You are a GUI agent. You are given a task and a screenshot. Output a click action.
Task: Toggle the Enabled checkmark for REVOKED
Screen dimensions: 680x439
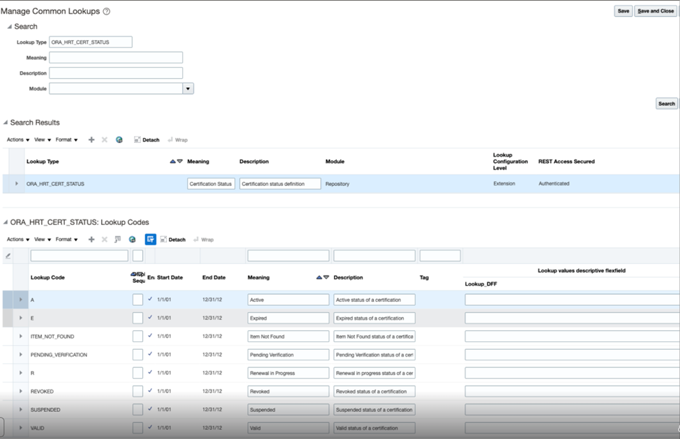coord(150,391)
